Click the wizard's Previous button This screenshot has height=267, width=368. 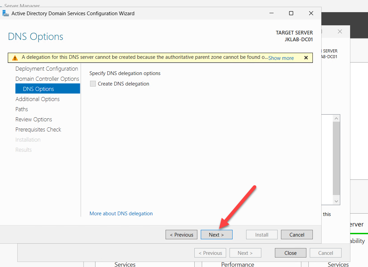(x=181, y=235)
